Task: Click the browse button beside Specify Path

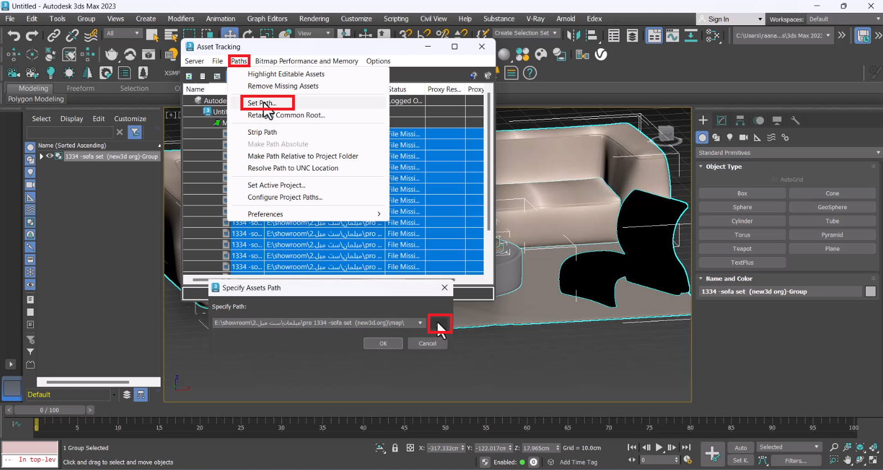Action: coord(439,323)
